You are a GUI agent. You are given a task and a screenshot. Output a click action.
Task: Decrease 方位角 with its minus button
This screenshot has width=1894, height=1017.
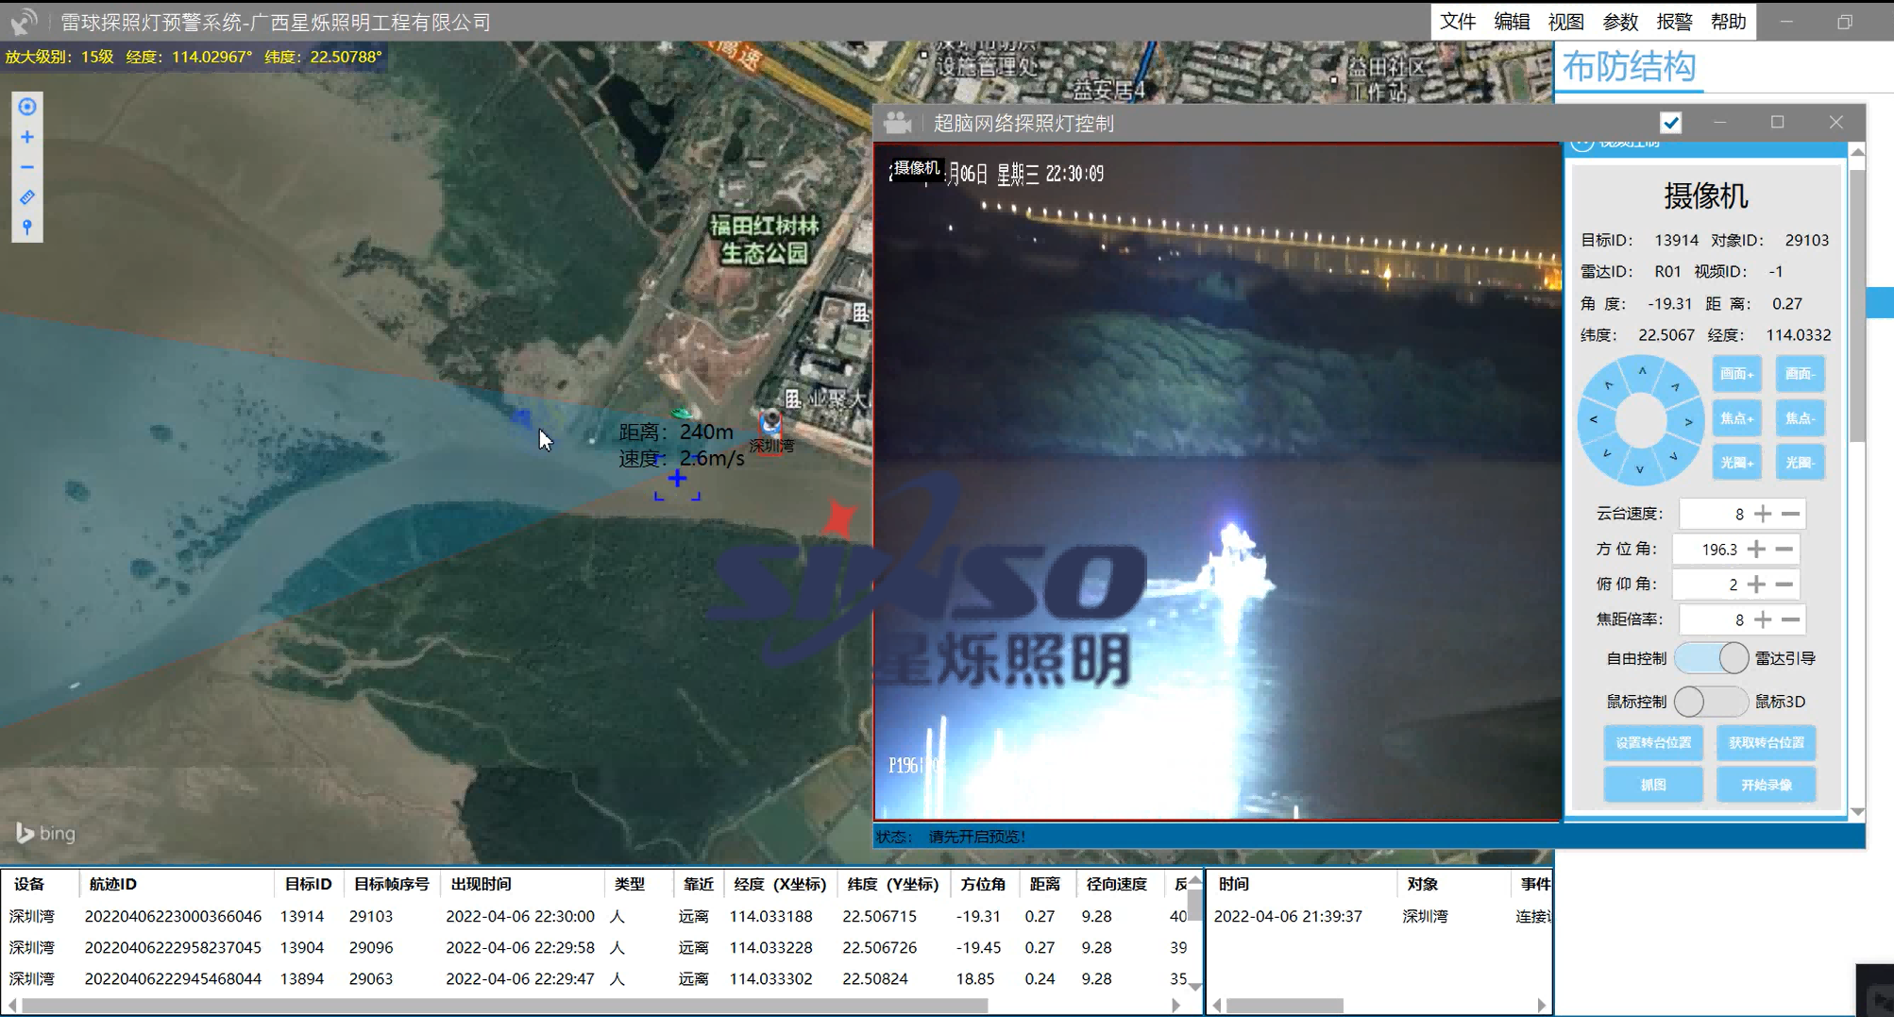pos(1784,549)
